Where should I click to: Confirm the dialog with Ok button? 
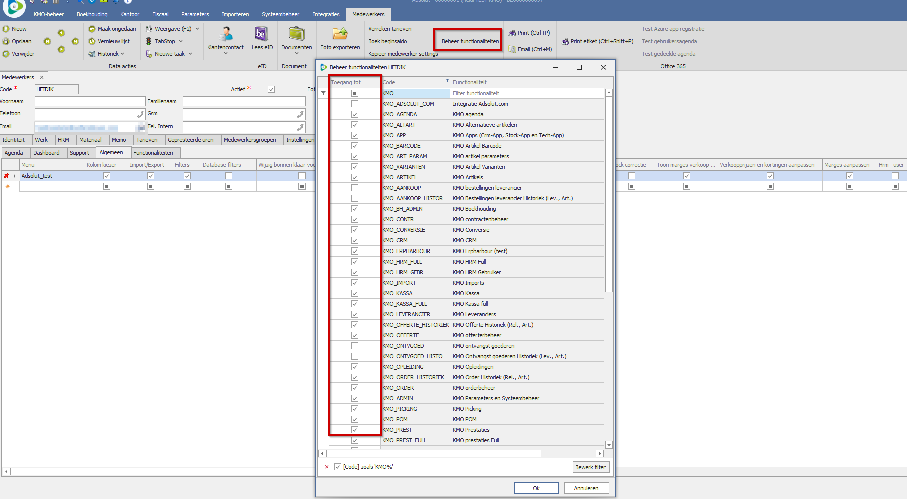tap(536, 488)
